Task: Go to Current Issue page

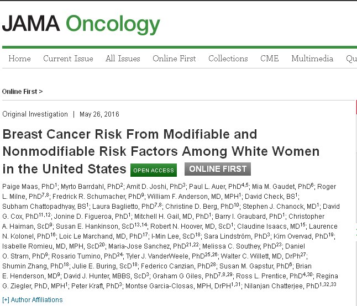Action: click(x=69, y=59)
